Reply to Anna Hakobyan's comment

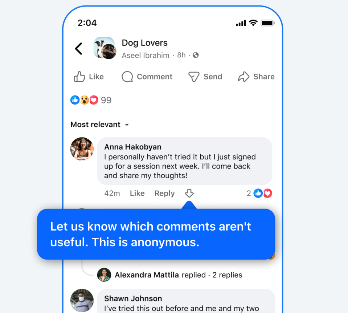[x=164, y=193]
